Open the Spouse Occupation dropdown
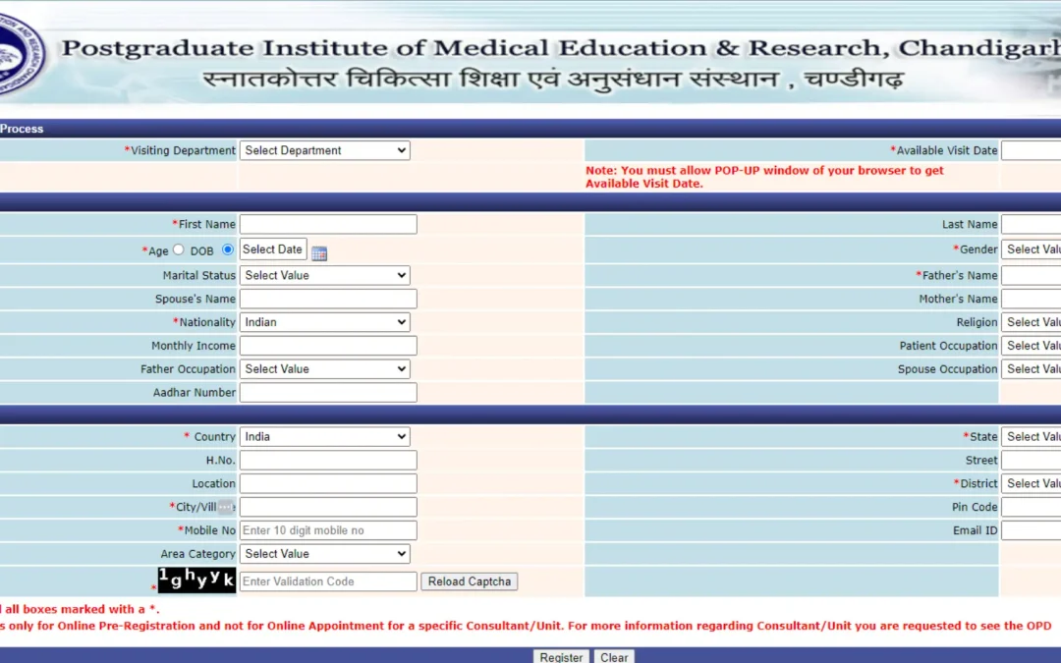The width and height of the screenshot is (1061, 663). 1032,368
